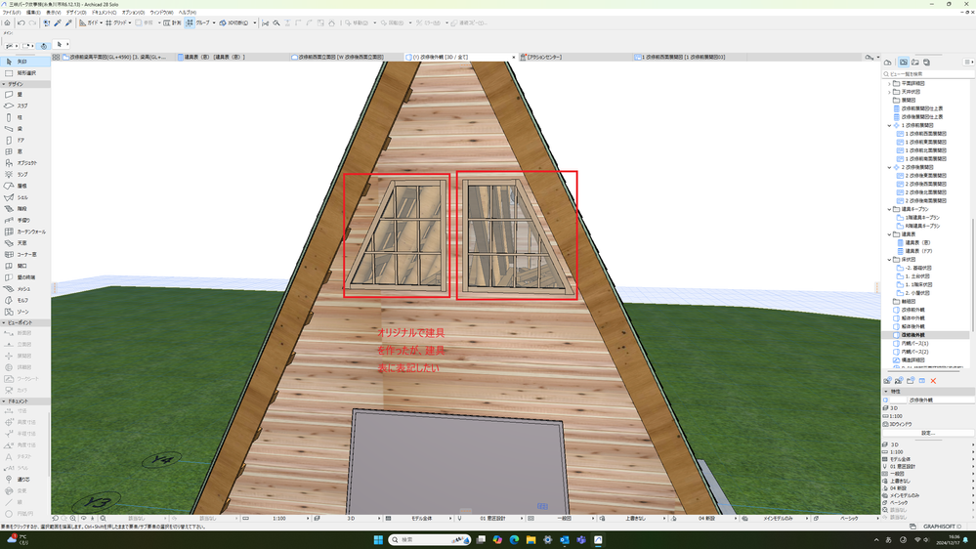Select 改修前外観 view in navigator
This screenshot has width=976, height=549.
[x=912, y=310]
